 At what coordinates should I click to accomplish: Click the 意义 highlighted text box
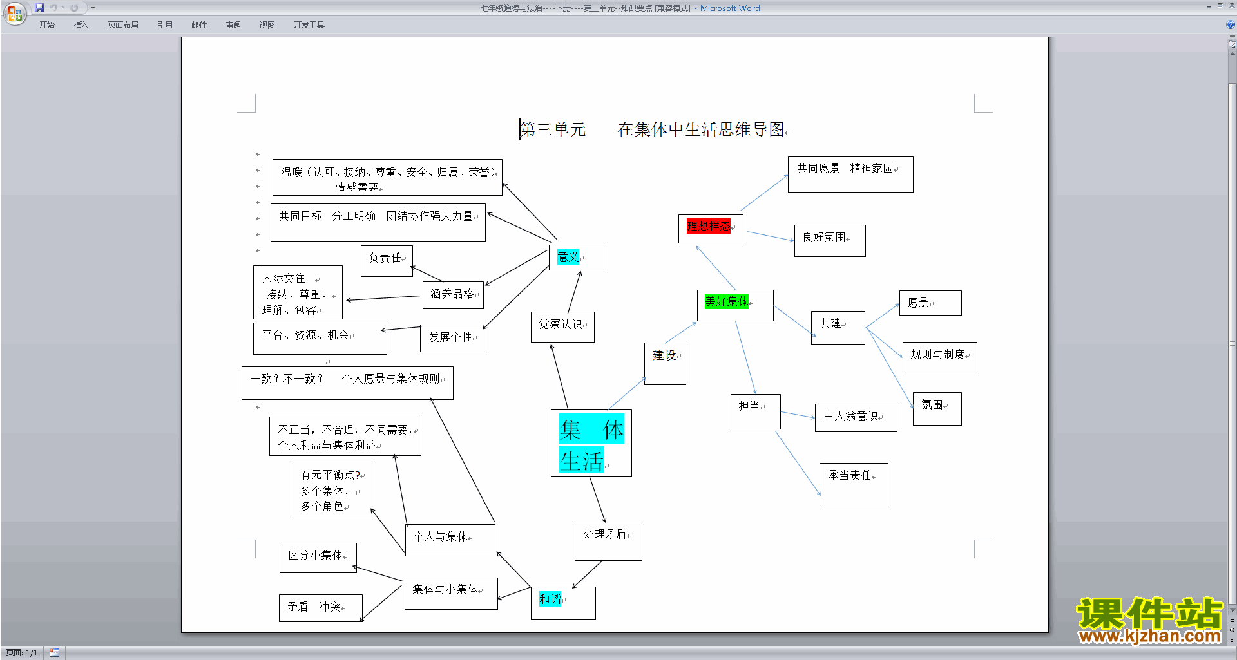[x=579, y=258]
